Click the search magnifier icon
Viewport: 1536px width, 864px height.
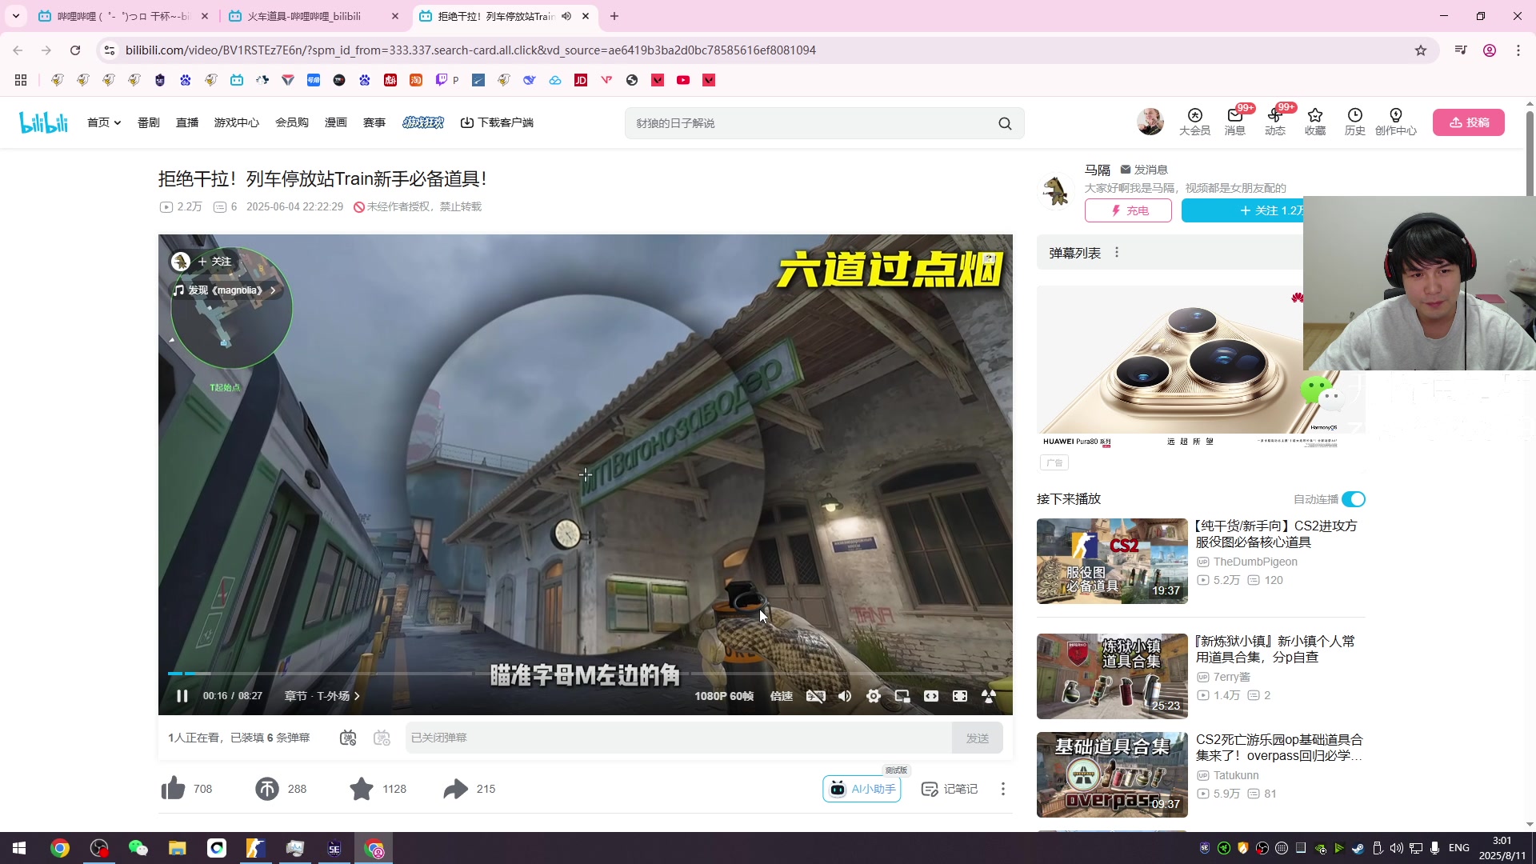[1006, 123]
